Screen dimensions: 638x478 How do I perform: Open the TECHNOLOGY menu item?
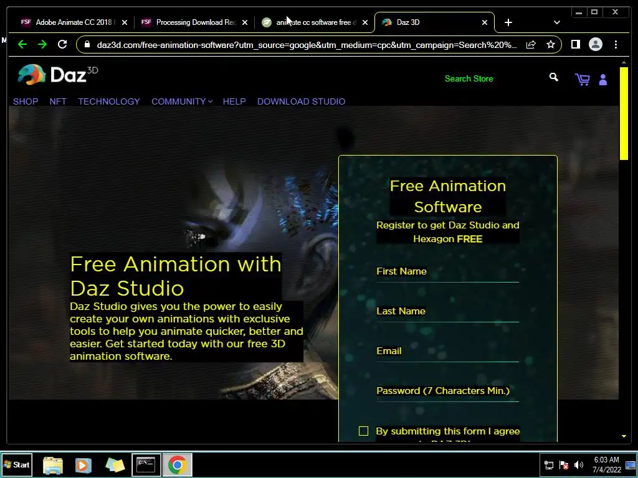click(x=109, y=101)
